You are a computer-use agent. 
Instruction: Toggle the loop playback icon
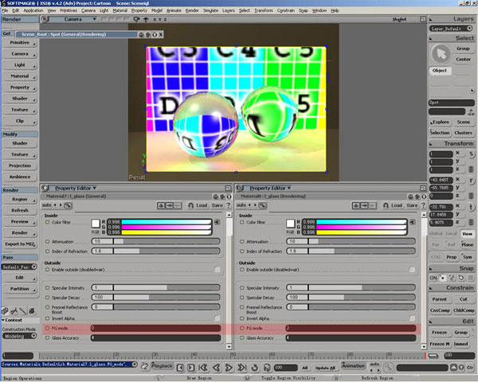coord(255,368)
